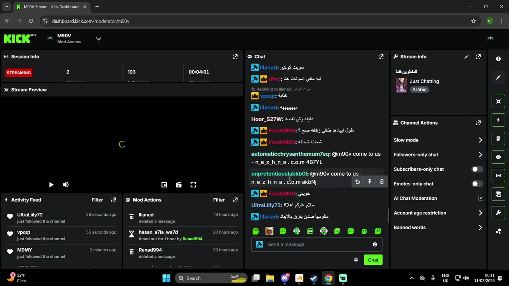Expand Account age restriction settings

tap(438, 213)
